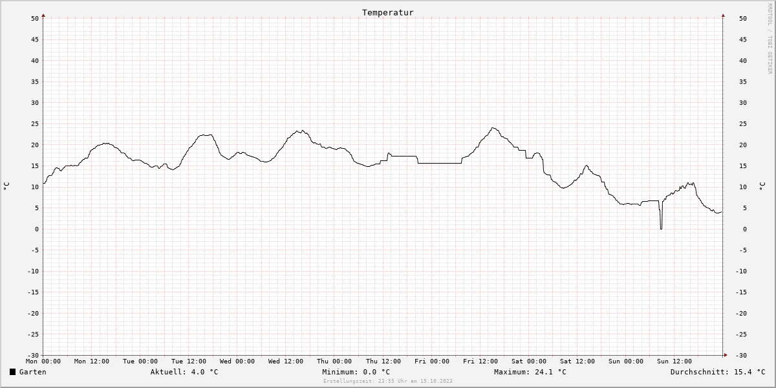Image resolution: width=776 pixels, height=388 pixels.
Task: Click the "Tue 00:00" time axis label
Action: point(140,361)
